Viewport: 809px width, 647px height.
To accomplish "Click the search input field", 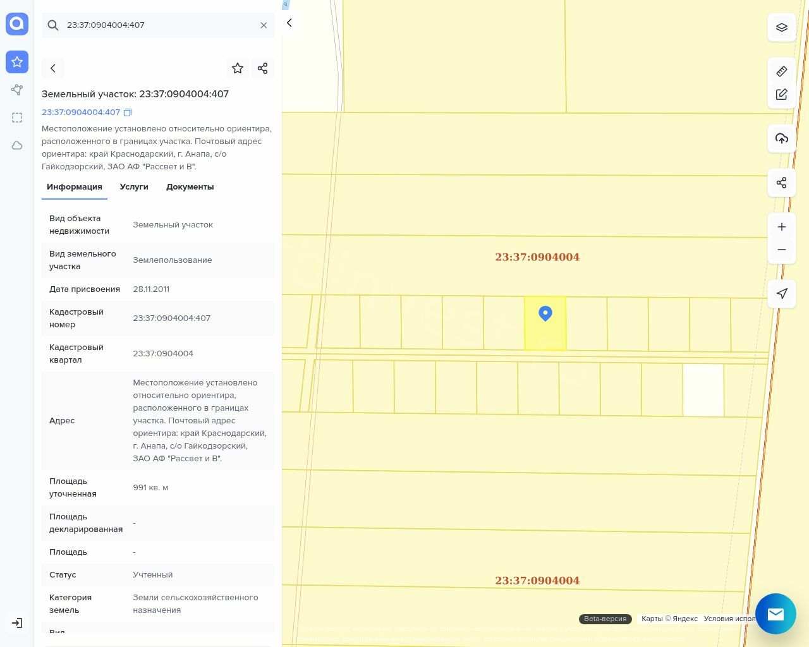I will 158,25.
